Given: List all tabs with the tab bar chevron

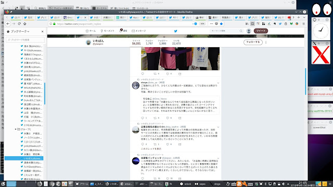Looking at the screenshot, I should click(304, 17).
